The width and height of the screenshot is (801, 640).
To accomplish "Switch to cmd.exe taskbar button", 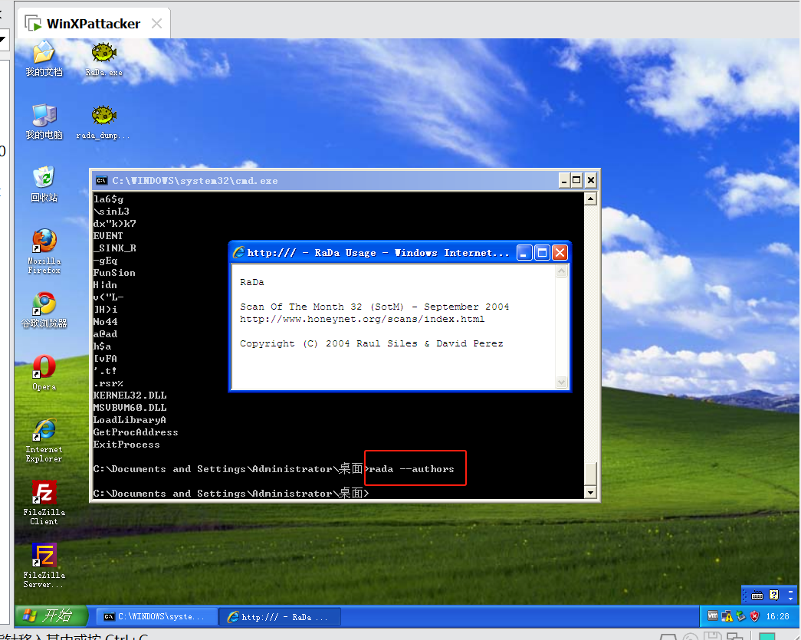I will point(156,616).
